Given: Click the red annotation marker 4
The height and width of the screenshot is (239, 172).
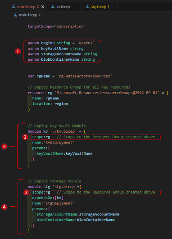Looking at the screenshot, I should pyautogui.click(x=4, y=207).
